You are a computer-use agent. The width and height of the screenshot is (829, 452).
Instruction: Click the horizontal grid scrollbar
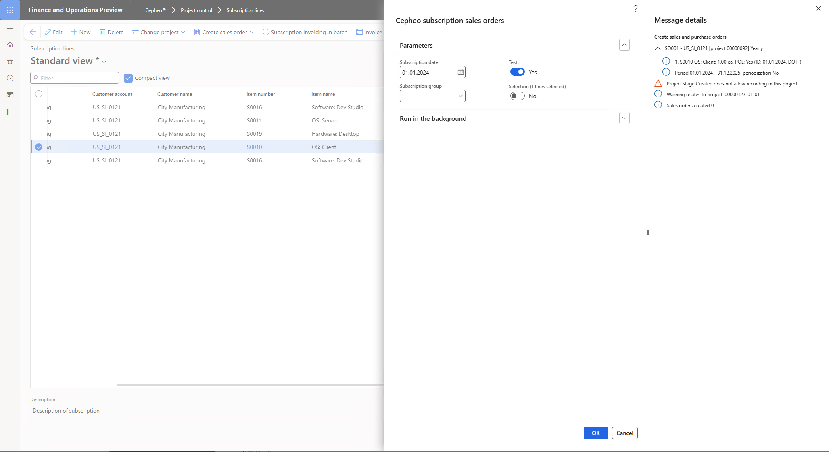click(x=250, y=385)
